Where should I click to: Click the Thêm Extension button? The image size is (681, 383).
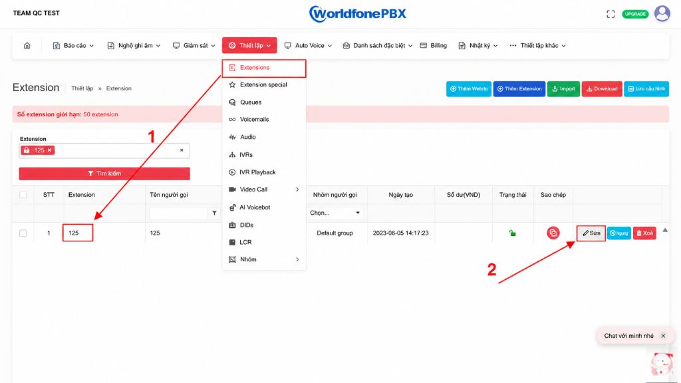point(519,89)
